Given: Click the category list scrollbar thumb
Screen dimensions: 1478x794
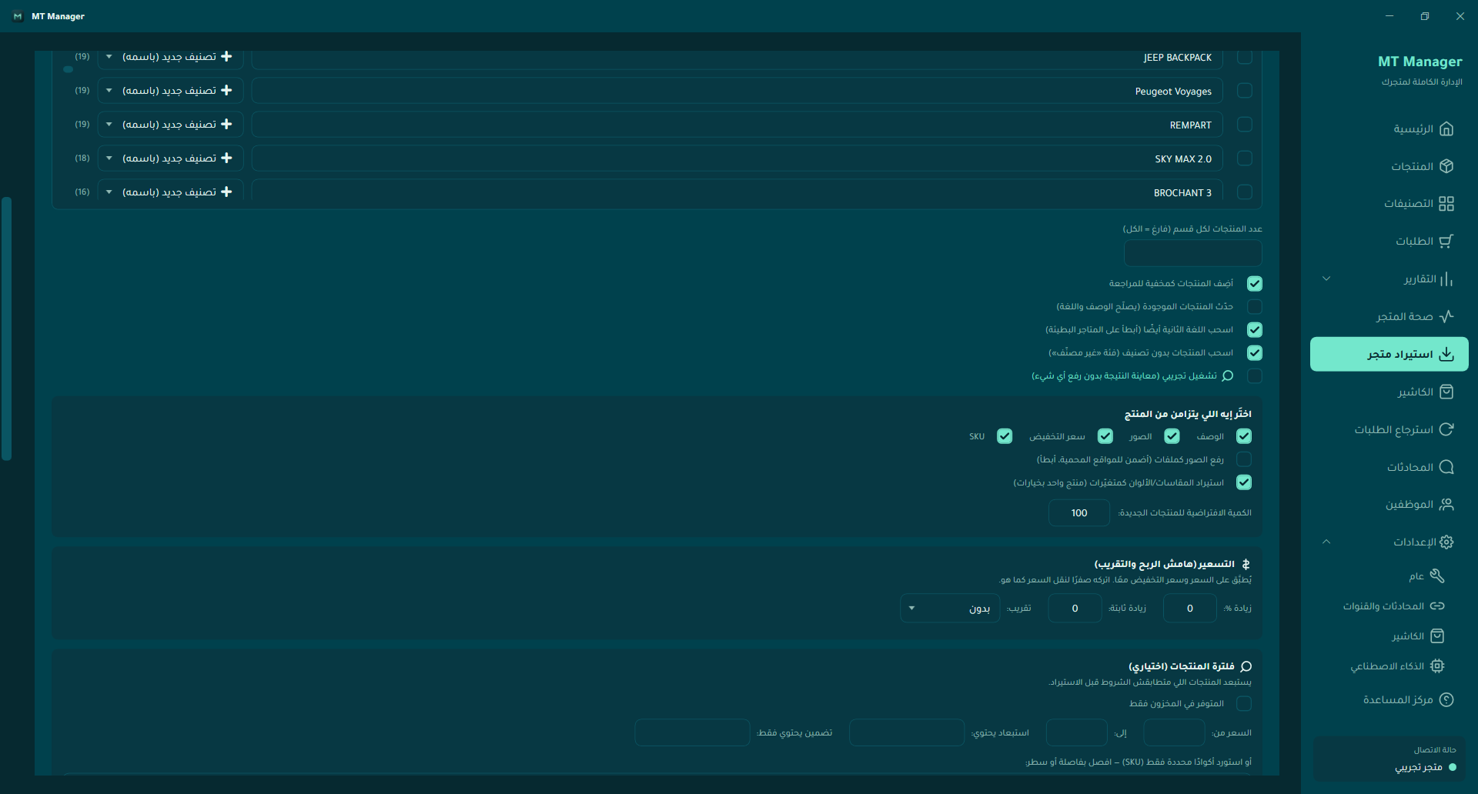Looking at the screenshot, I should [69, 69].
